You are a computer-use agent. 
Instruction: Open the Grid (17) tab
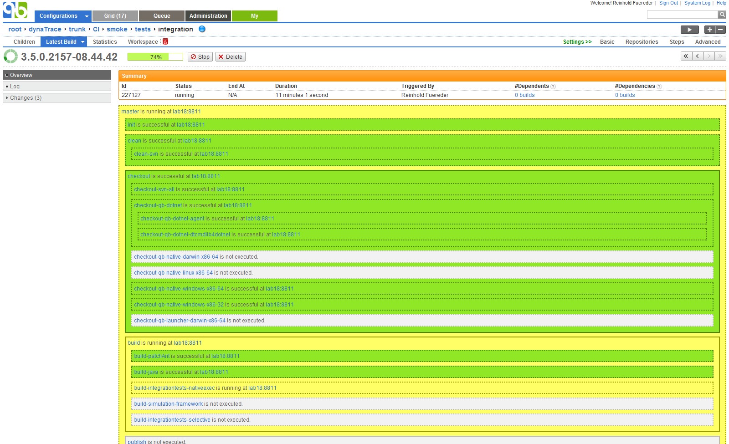click(x=115, y=16)
